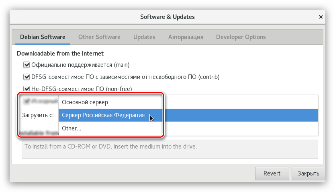Go to the Updates tab
The image size is (335, 192).
[144, 37]
